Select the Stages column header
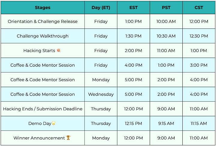The height and width of the screenshot is (146, 216). tap(43, 8)
